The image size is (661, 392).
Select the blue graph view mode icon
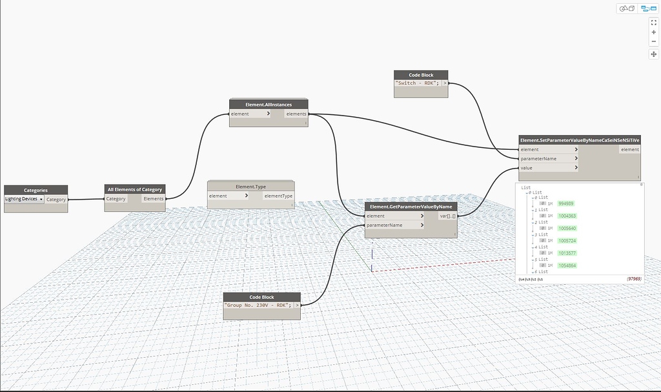[649, 8]
